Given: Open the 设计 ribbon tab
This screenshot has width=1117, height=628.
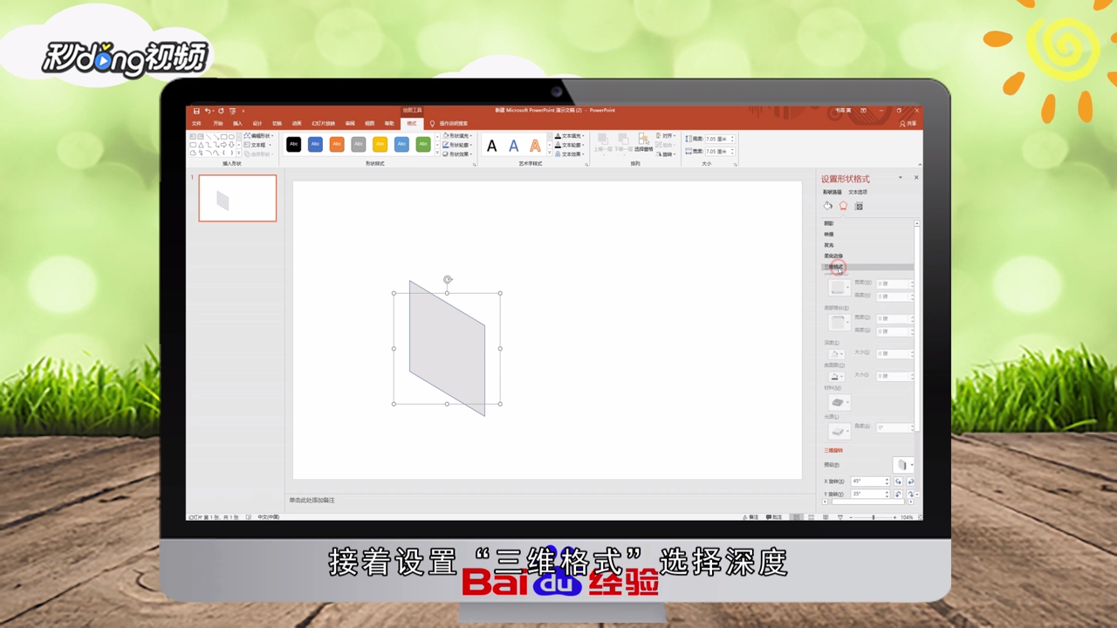Looking at the screenshot, I should [x=257, y=124].
